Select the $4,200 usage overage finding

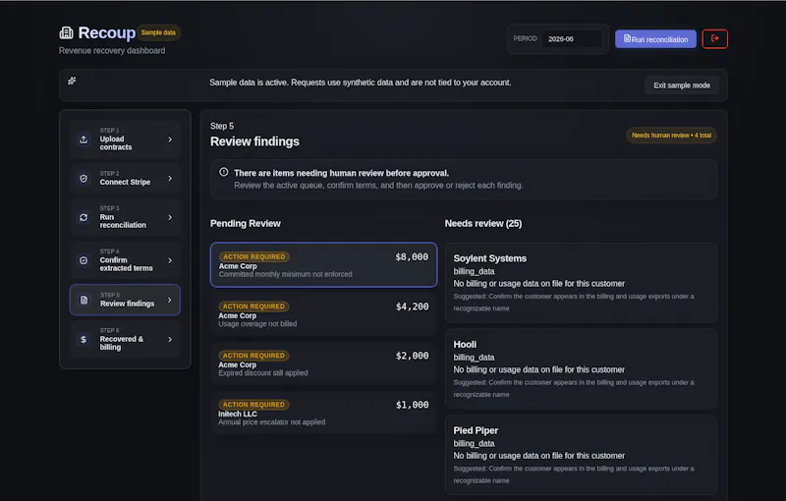tap(324, 314)
